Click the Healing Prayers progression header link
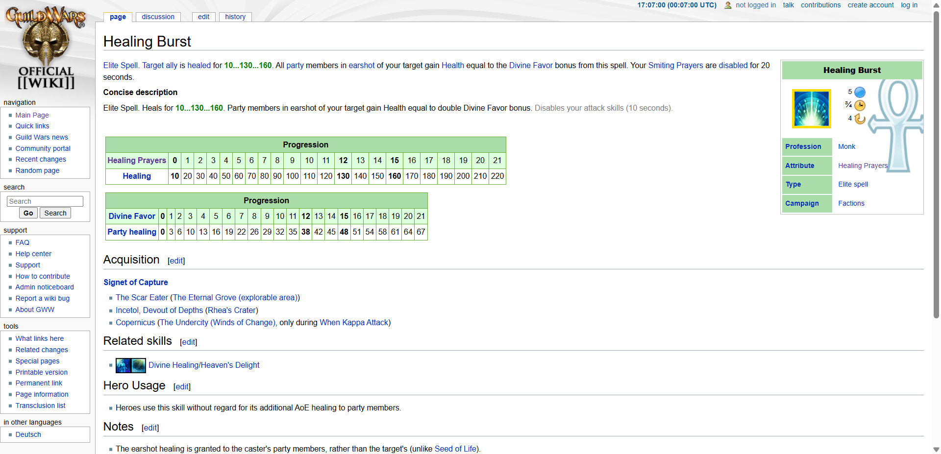941x454 pixels. 137,160
